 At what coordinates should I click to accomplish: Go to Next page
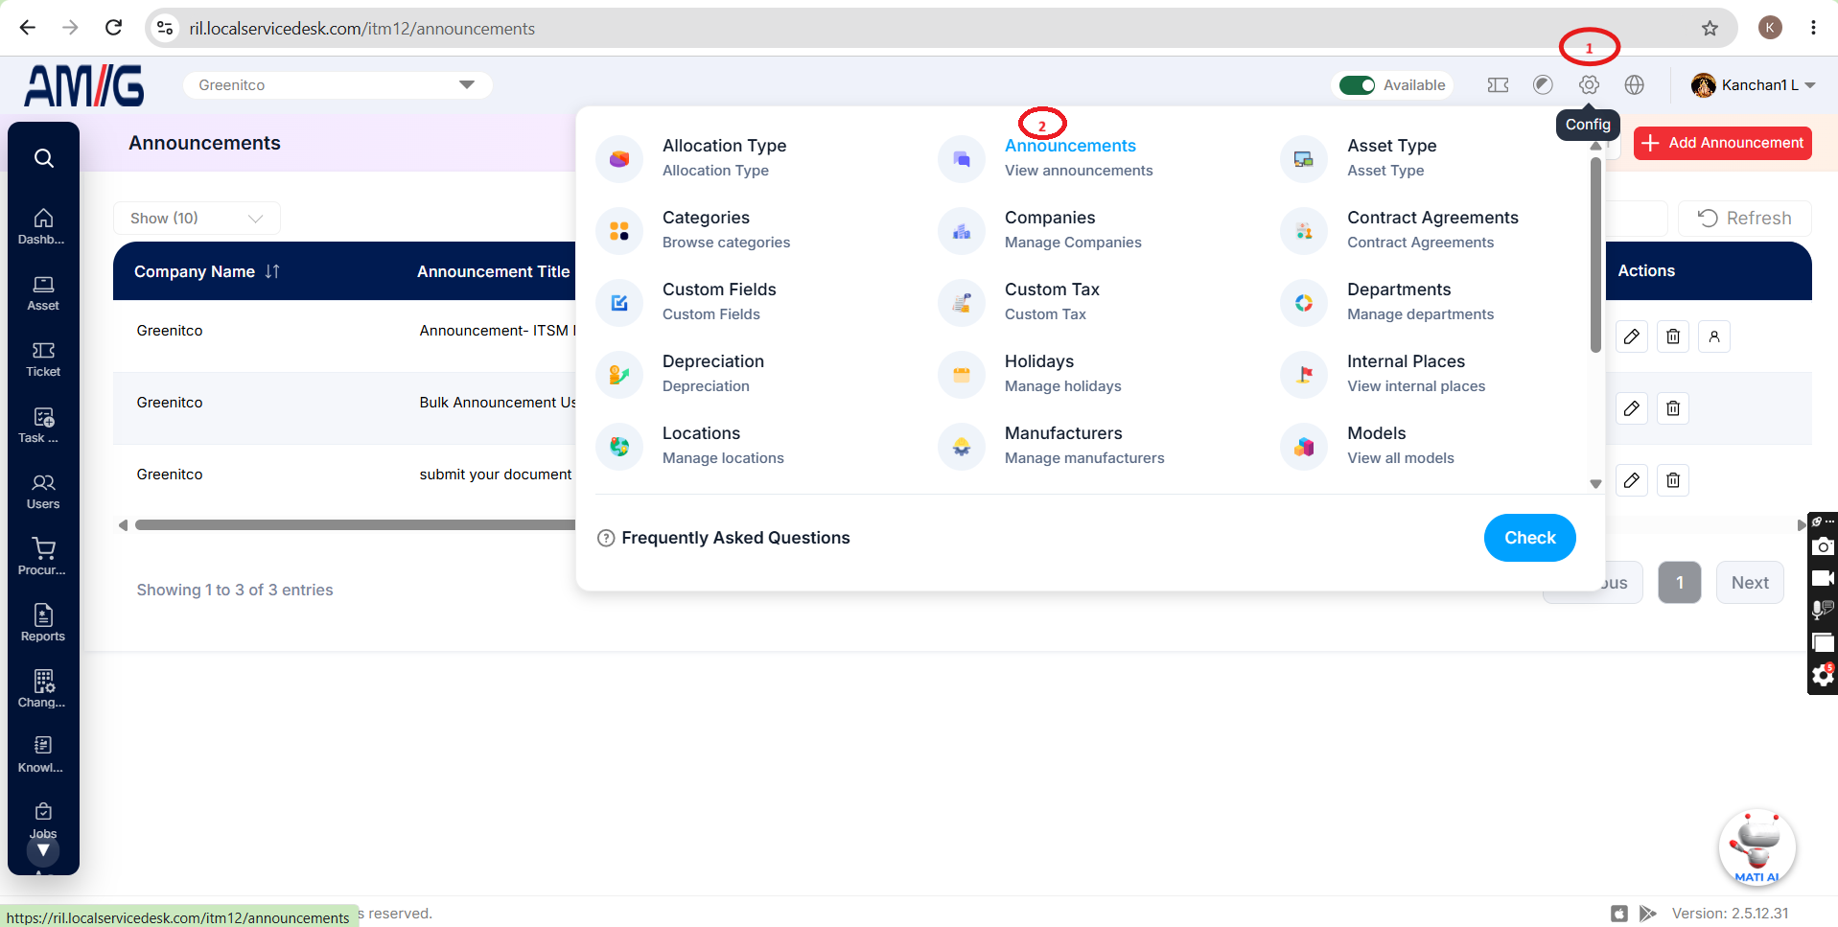(x=1750, y=582)
